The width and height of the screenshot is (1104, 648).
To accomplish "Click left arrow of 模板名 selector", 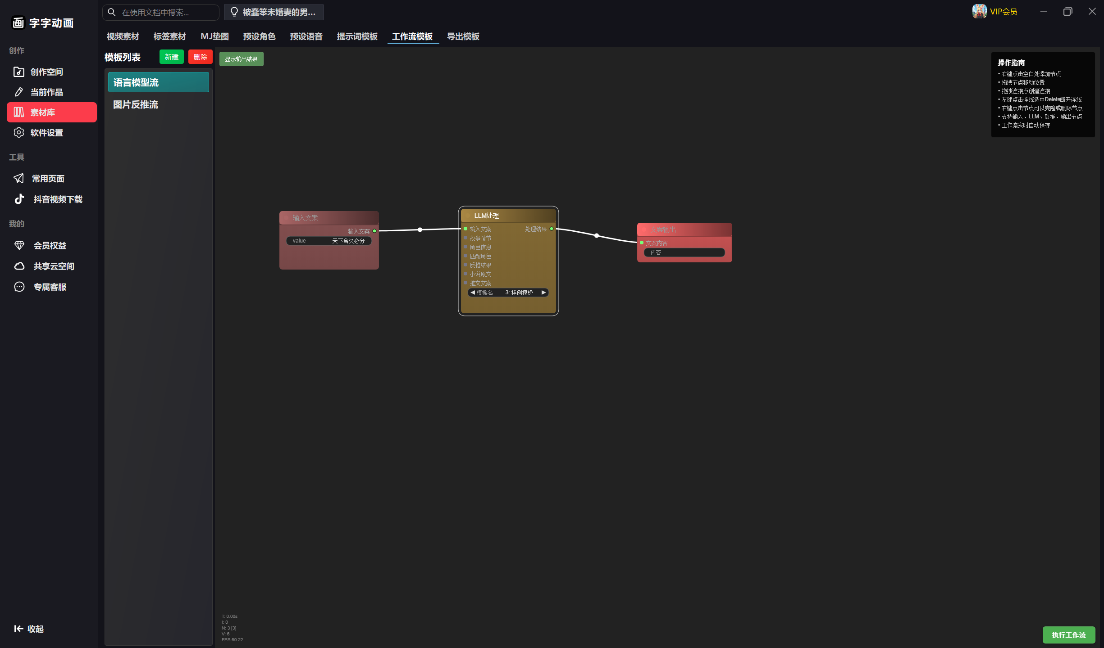I will (472, 292).
